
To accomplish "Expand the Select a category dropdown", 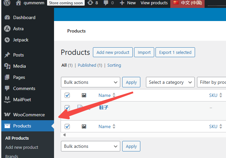I will point(170,82).
